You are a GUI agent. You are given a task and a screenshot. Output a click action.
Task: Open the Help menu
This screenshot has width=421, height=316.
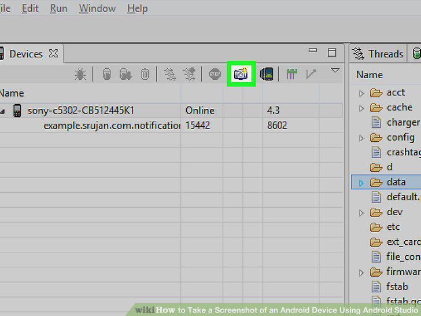pyautogui.click(x=137, y=9)
